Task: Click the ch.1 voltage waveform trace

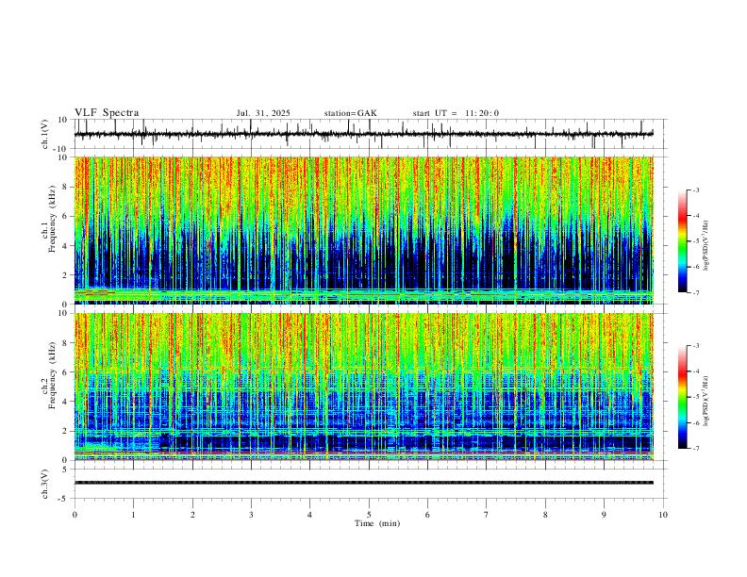Action: click(364, 134)
